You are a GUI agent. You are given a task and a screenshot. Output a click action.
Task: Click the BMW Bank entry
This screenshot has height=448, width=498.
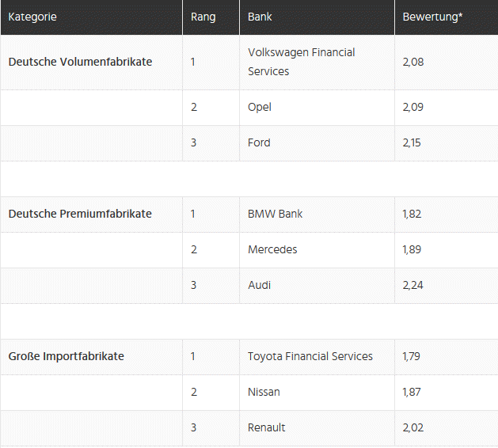click(317, 215)
